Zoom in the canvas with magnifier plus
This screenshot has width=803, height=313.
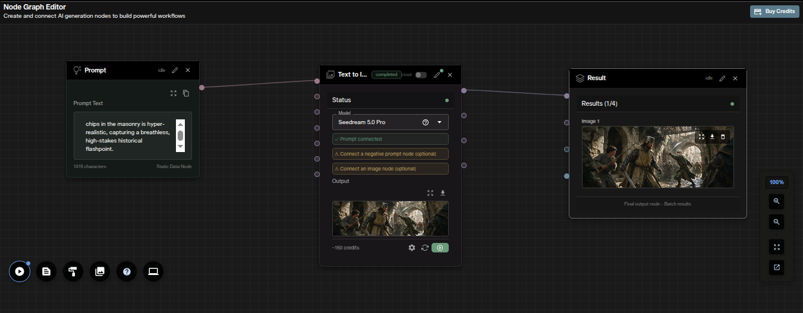777,201
